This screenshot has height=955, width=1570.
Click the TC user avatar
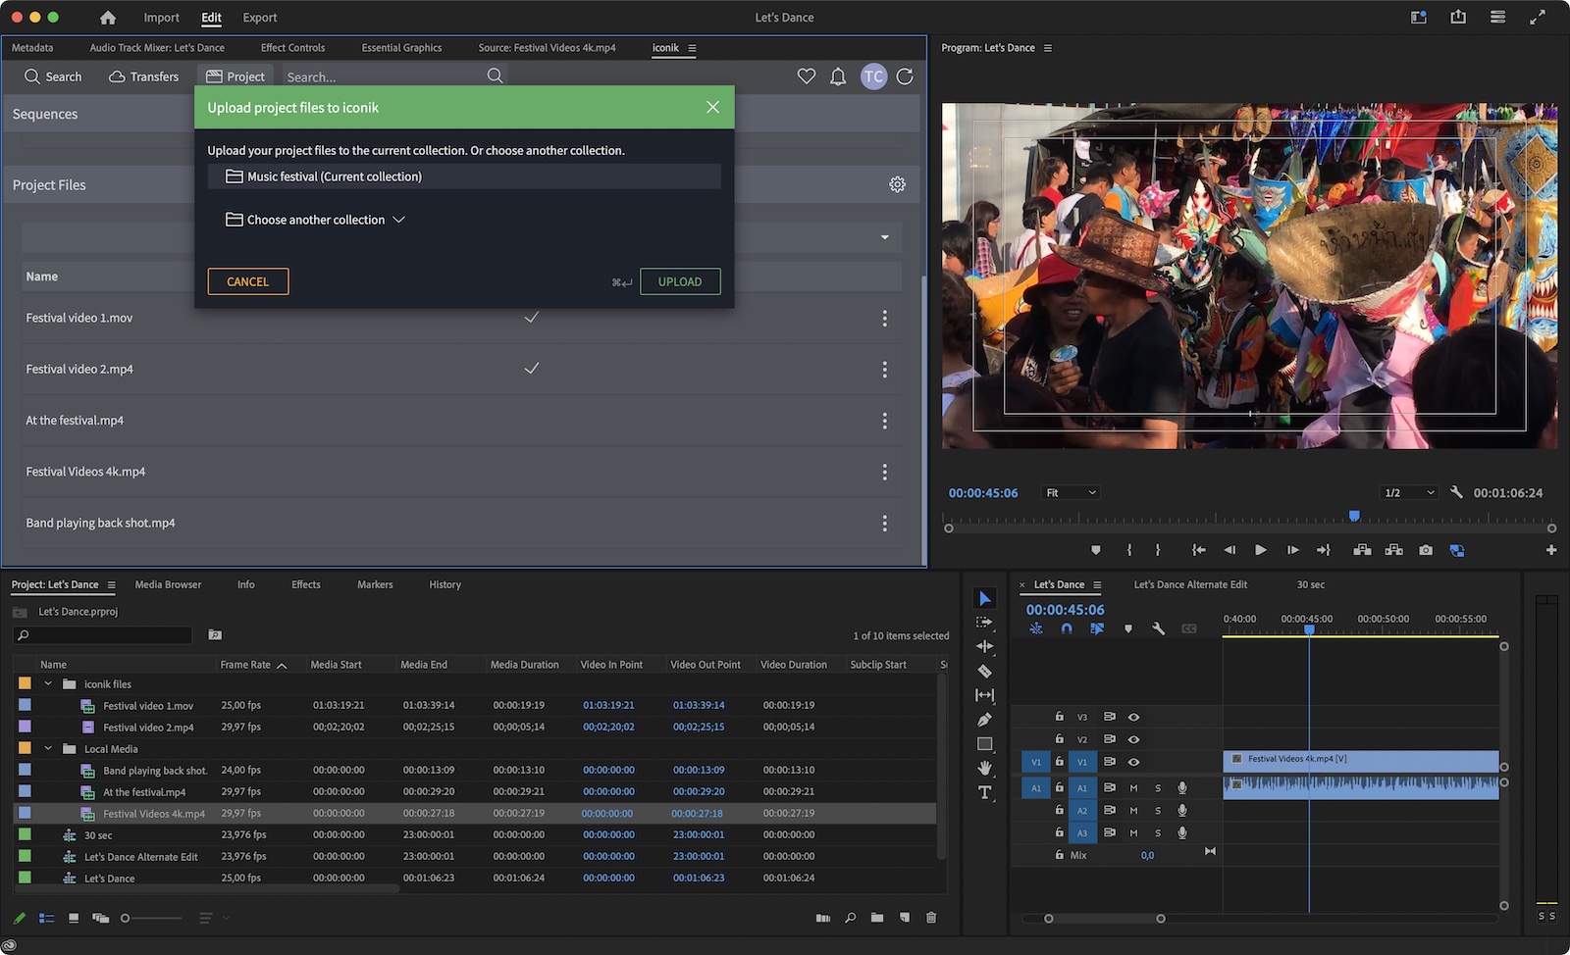tap(873, 76)
